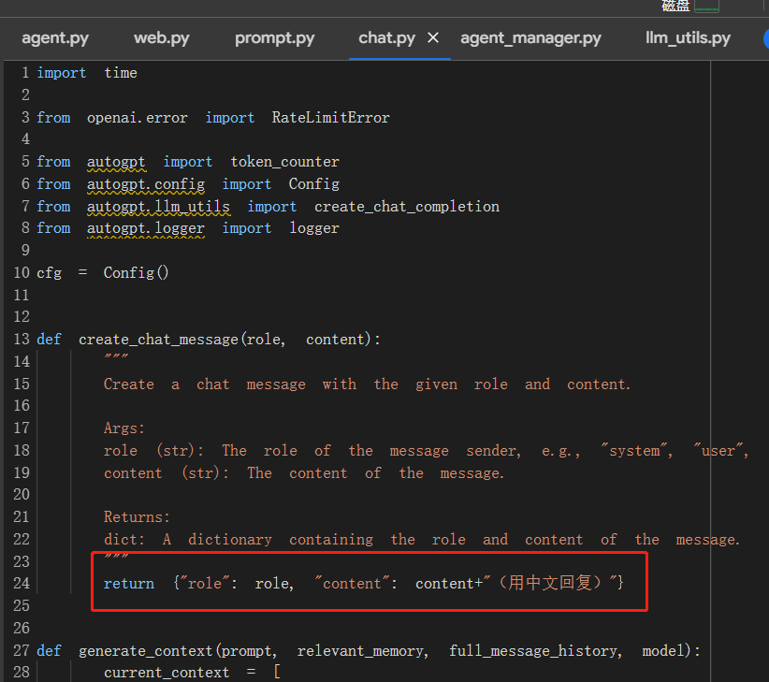Click 'Args:' in the docstring
Viewport: 769px width, 682px height.
point(124,428)
